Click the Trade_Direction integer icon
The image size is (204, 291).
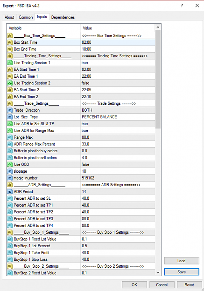pos(10,110)
